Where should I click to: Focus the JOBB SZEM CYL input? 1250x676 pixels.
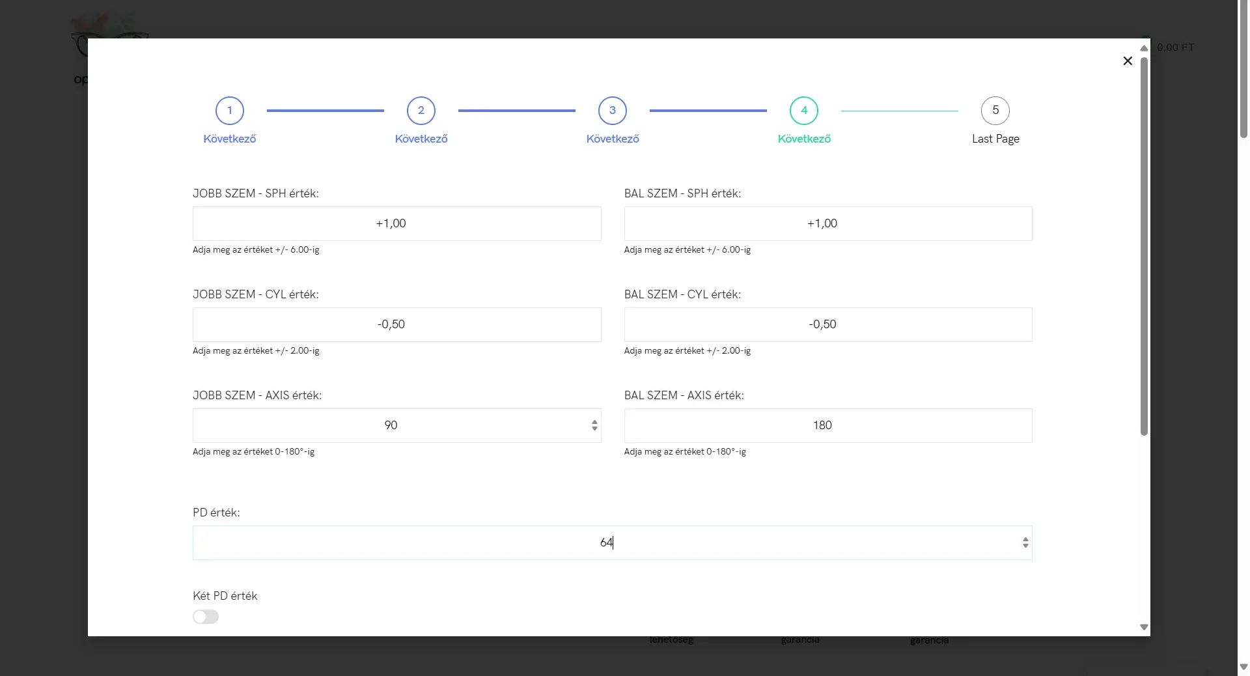coord(396,324)
